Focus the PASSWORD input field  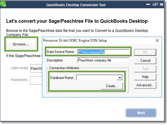[x=36, y=80]
